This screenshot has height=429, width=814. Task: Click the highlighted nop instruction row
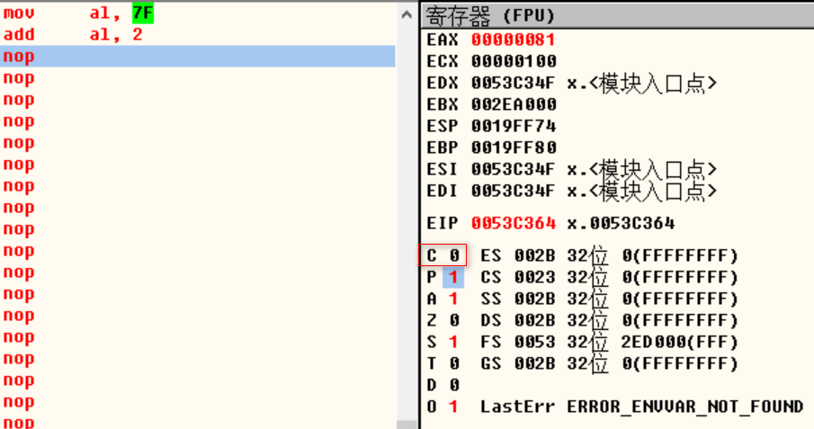(197, 56)
